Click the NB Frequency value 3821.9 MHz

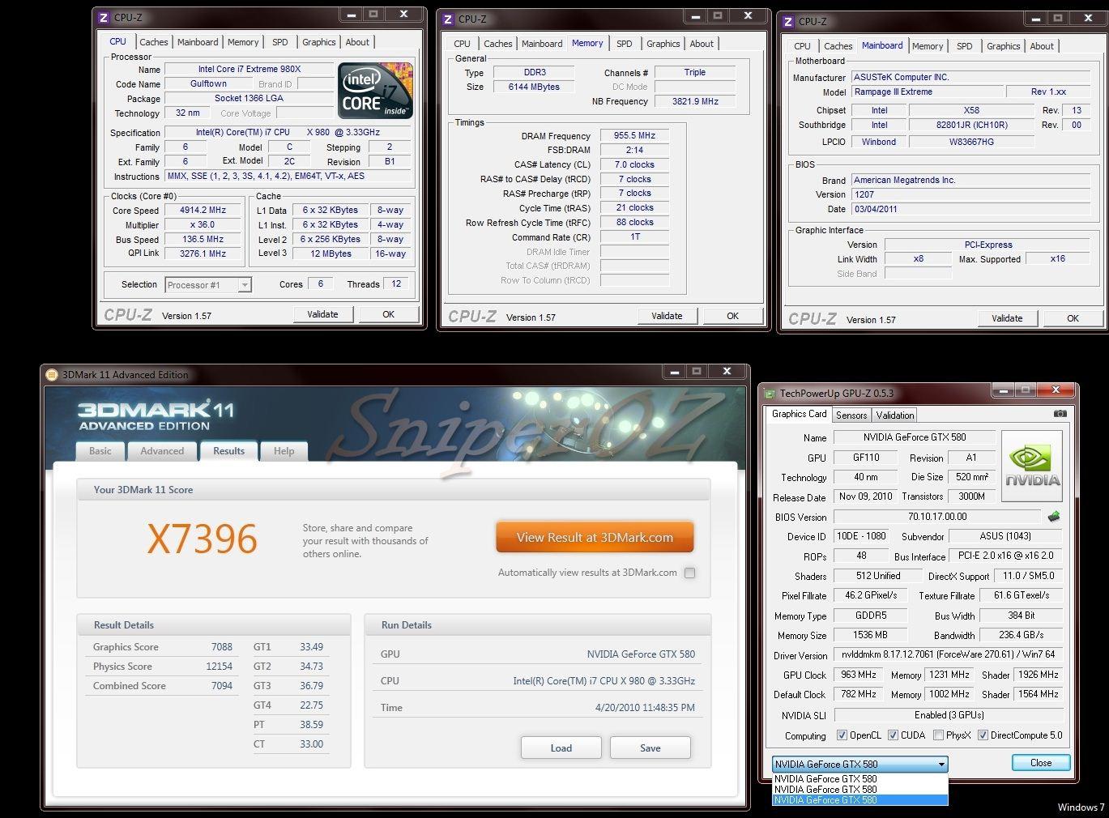coord(695,101)
